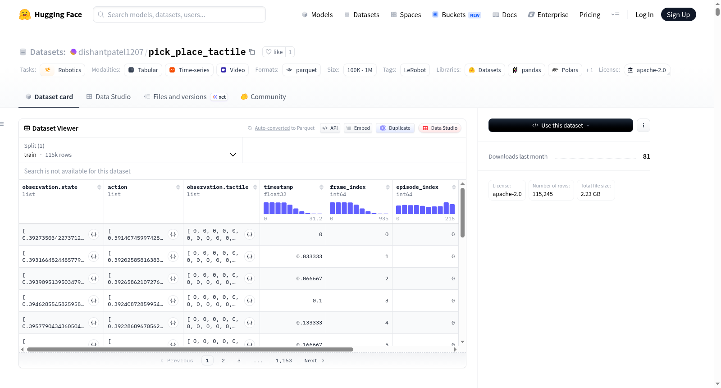Open the Buckets menu item
721x388 pixels.
(x=456, y=14)
